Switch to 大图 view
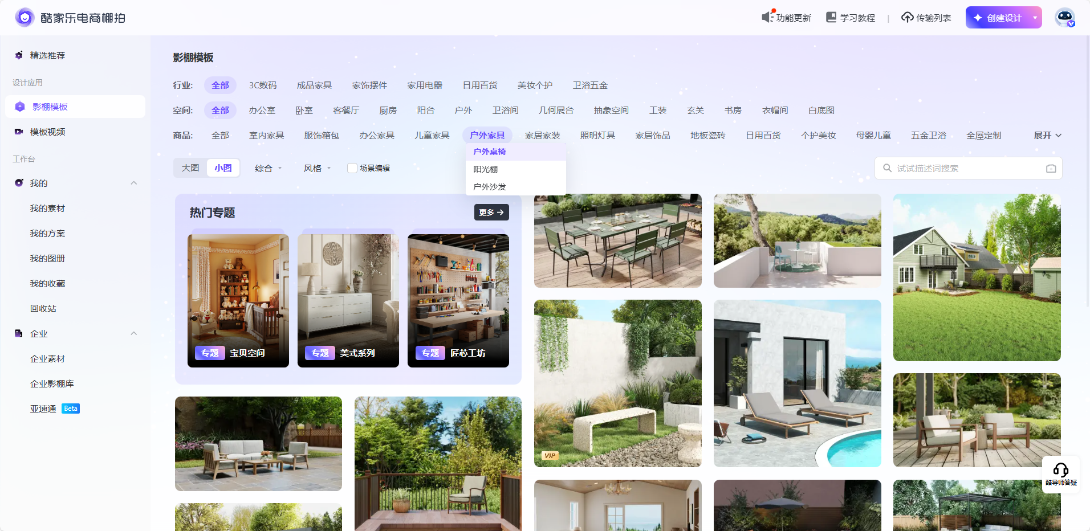Viewport: 1090px width, 531px height. click(190, 168)
